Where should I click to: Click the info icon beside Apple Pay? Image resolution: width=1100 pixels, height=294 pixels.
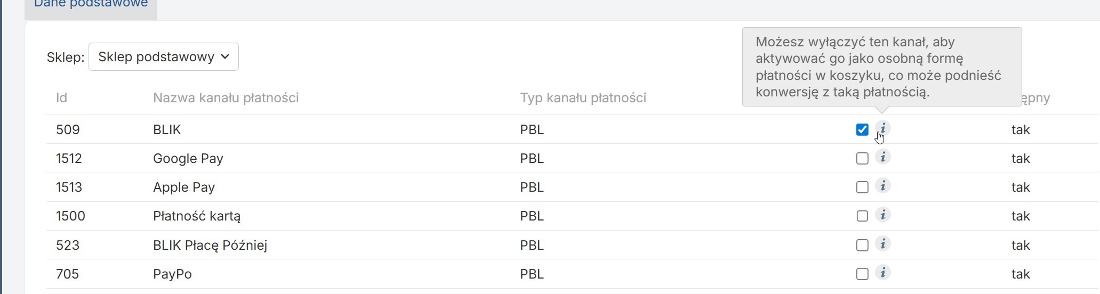tap(883, 186)
